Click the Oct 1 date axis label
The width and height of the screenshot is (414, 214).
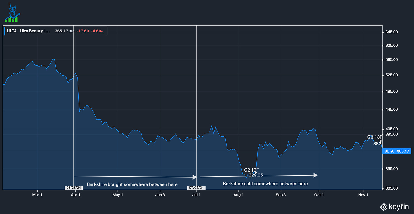[x=319, y=195]
